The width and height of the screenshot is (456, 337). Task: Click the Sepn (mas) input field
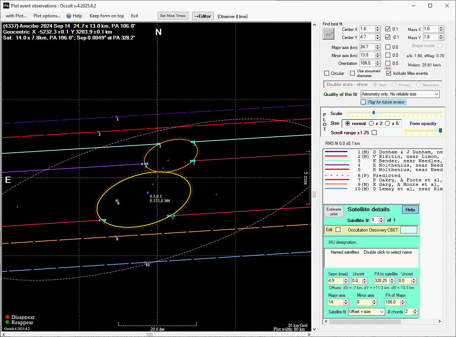335,281
